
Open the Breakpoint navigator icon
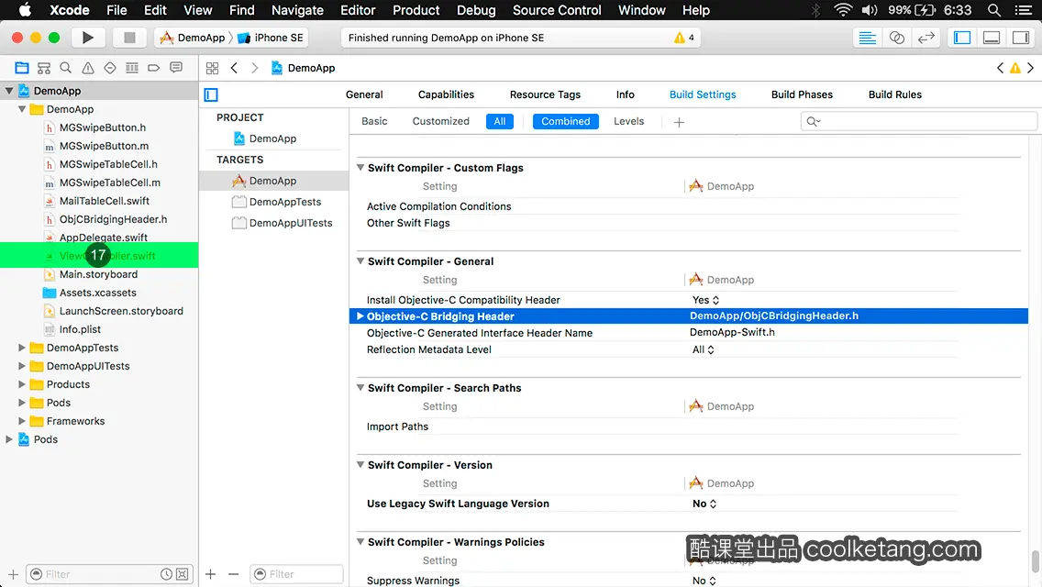[x=153, y=68]
